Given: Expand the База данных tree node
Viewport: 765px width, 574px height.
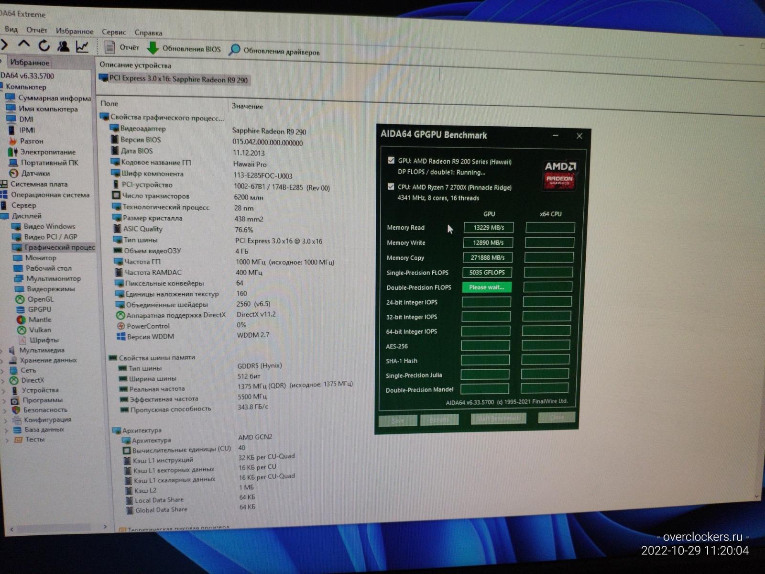Looking at the screenshot, I should [x=6, y=430].
